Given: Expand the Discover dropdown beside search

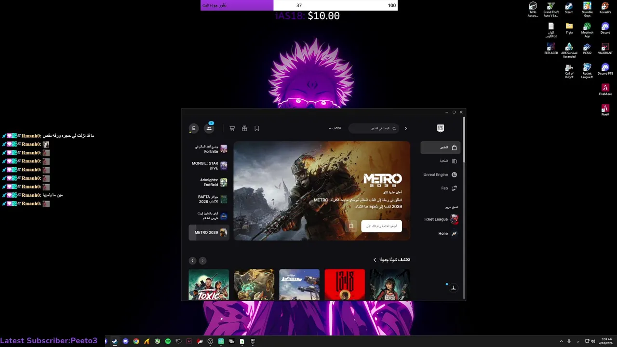Looking at the screenshot, I should pos(335,128).
